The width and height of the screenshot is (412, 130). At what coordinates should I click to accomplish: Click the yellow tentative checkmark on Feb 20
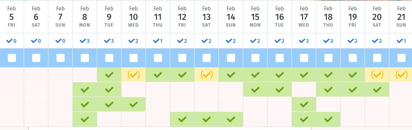tap(377, 75)
